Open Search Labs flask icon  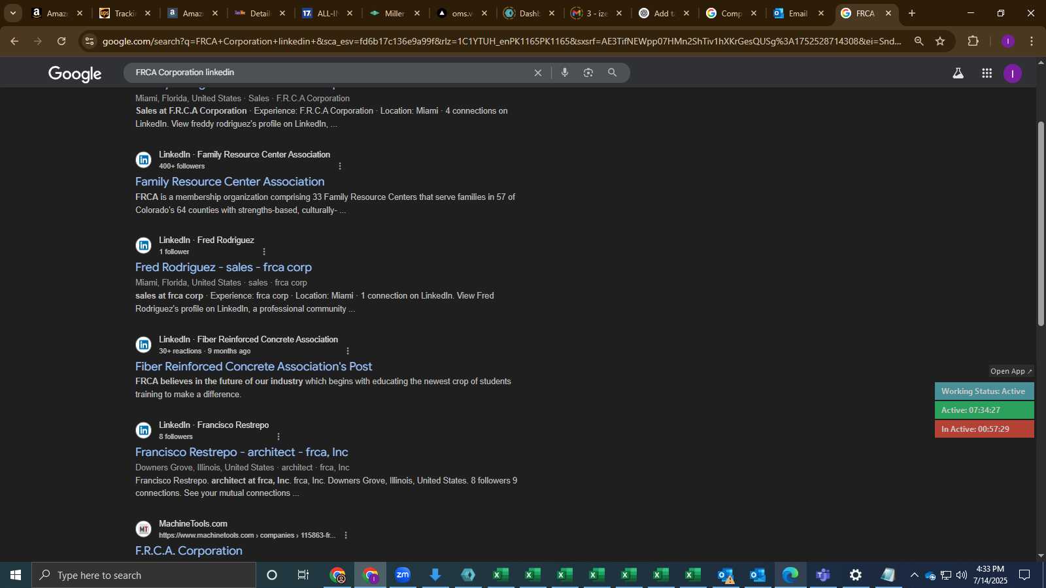click(x=958, y=73)
